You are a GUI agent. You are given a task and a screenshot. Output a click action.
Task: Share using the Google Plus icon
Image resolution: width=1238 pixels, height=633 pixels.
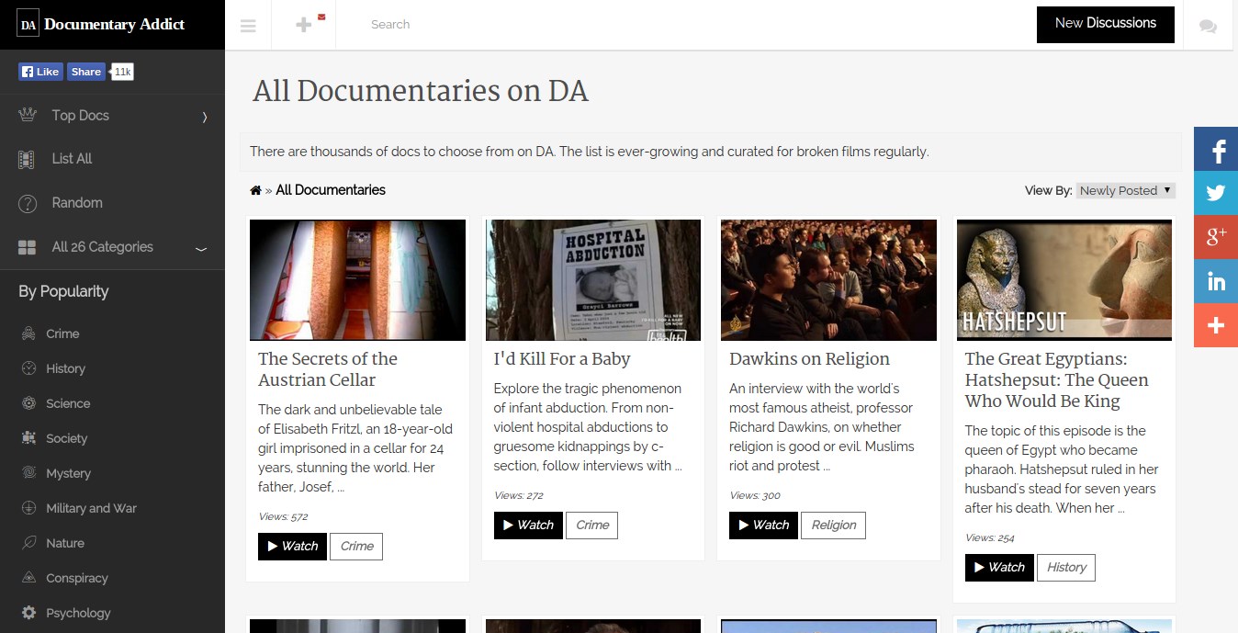[x=1216, y=237]
